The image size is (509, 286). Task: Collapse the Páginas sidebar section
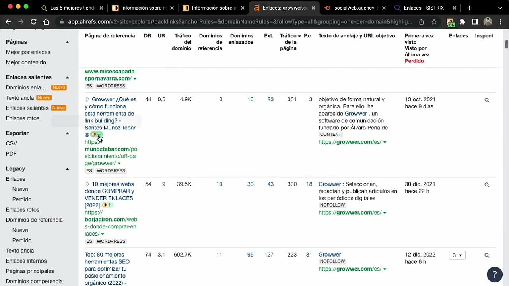point(68,42)
